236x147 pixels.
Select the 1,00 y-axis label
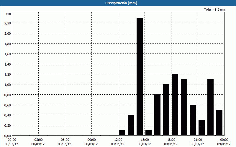(x=8, y=84)
